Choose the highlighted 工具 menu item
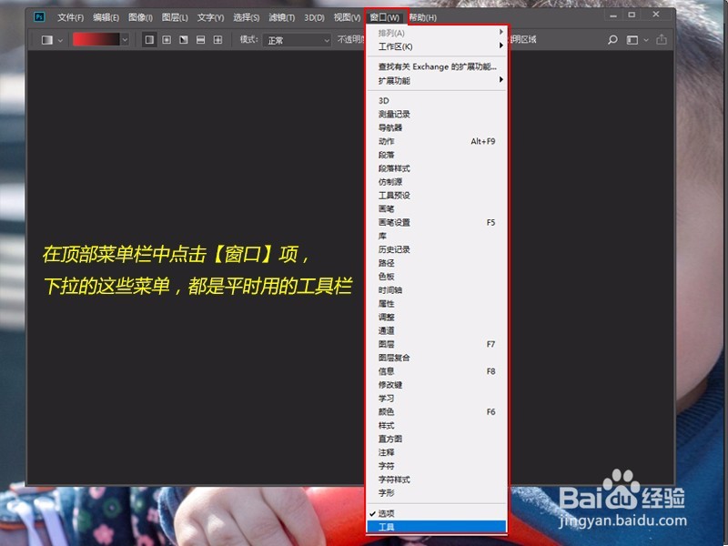The height and width of the screenshot is (546, 728). 437,527
